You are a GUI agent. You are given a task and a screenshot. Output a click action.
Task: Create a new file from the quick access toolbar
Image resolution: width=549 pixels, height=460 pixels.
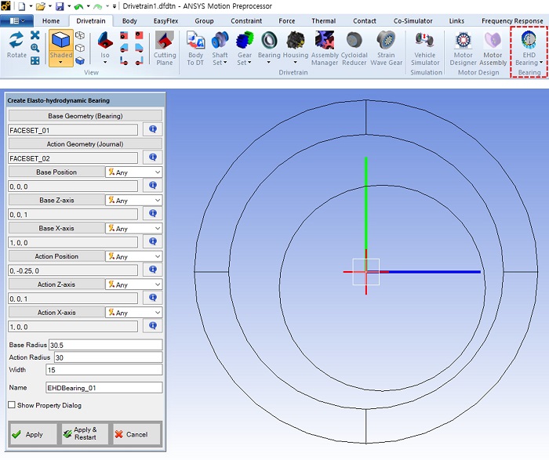[21, 6]
